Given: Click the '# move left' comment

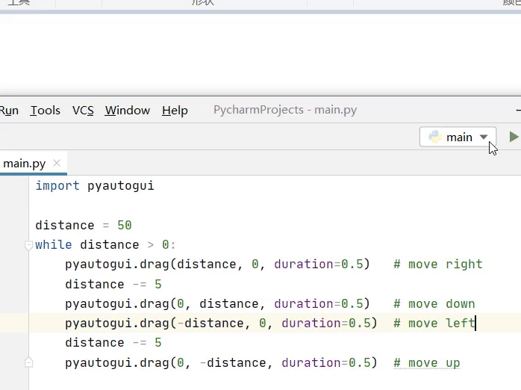Looking at the screenshot, I should coord(434,324).
